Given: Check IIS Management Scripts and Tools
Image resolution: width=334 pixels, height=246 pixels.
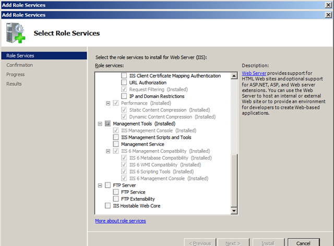Looking at the screenshot, I should pyautogui.click(x=116, y=138).
